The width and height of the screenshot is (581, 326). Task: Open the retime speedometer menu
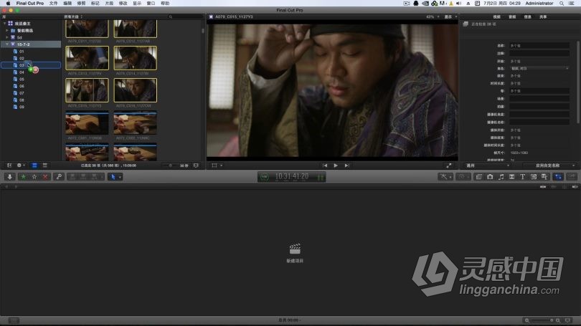click(463, 177)
